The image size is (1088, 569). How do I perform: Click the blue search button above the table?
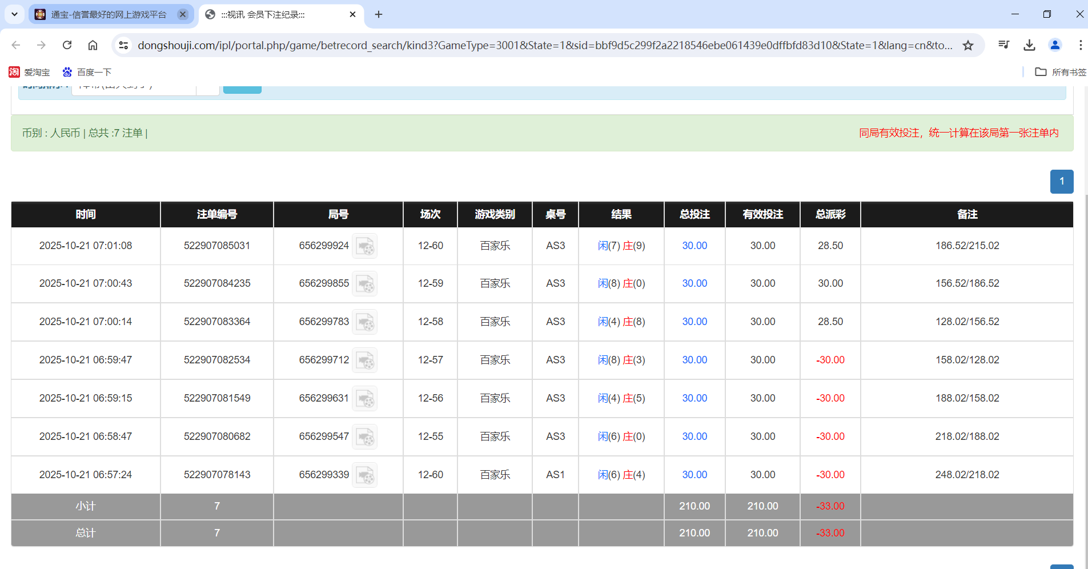pyautogui.click(x=242, y=87)
